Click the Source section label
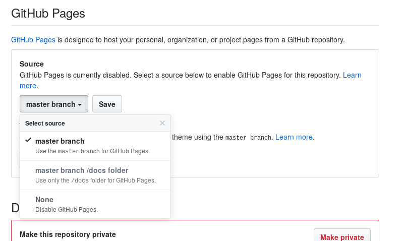The image size is (404, 241). pos(32,64)
